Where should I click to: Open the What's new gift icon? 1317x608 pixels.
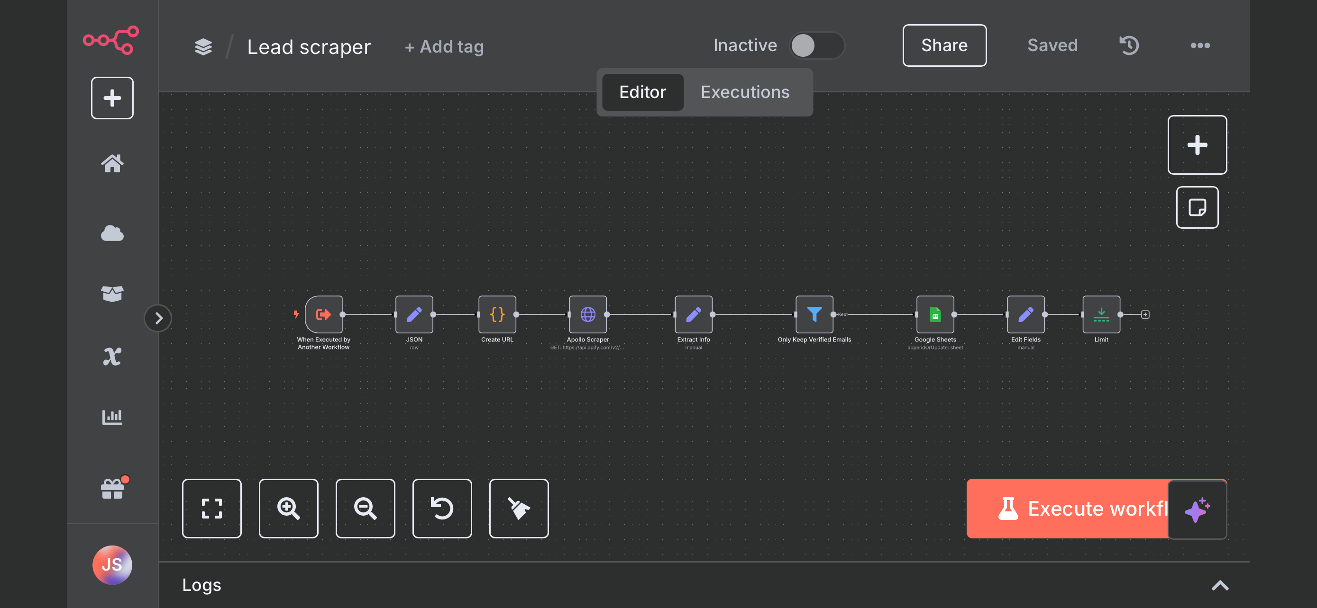tap(112, 489)
